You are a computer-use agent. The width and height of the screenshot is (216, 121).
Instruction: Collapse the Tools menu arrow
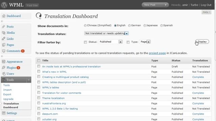(29, 80)
